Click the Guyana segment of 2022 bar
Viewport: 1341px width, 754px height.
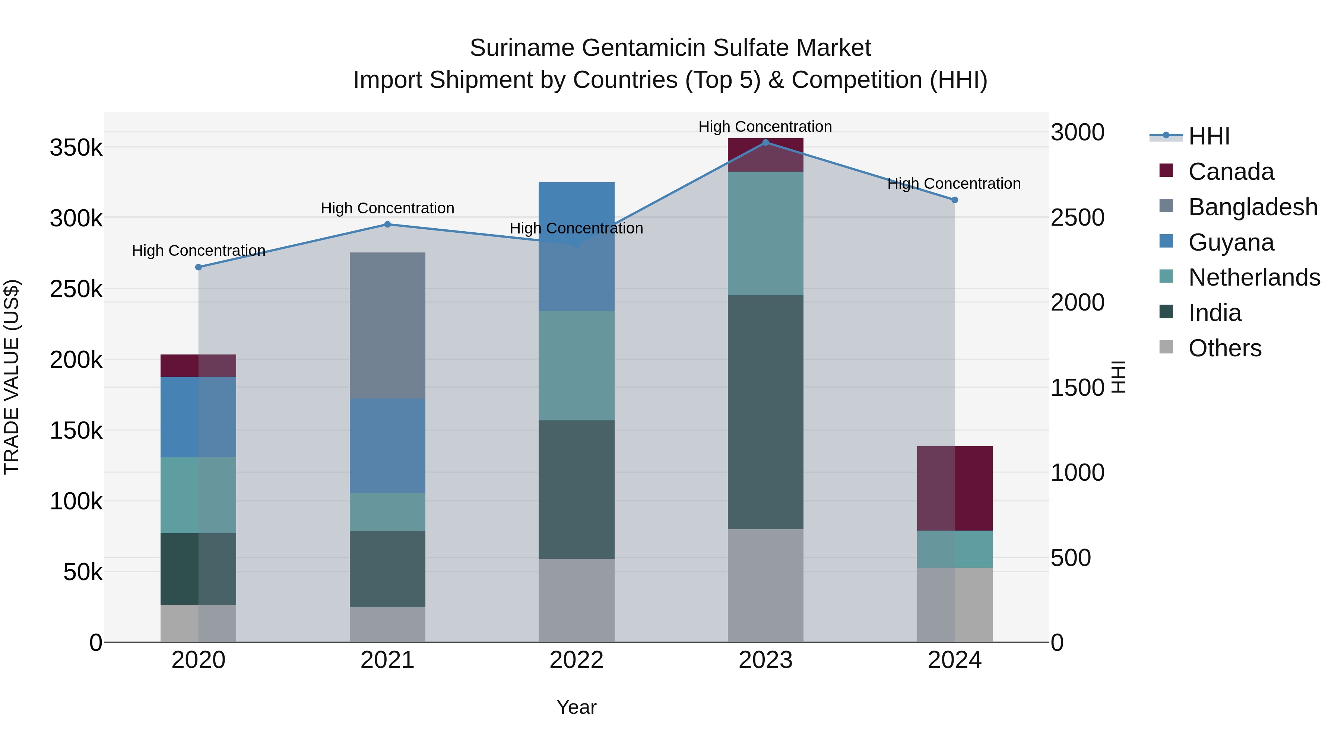[x=576, y=246]
